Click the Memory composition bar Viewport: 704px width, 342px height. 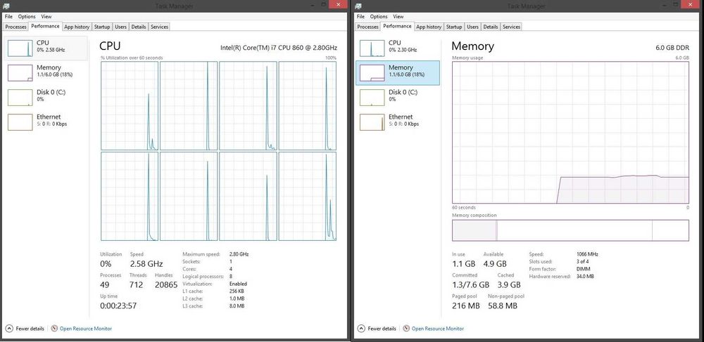570,230
